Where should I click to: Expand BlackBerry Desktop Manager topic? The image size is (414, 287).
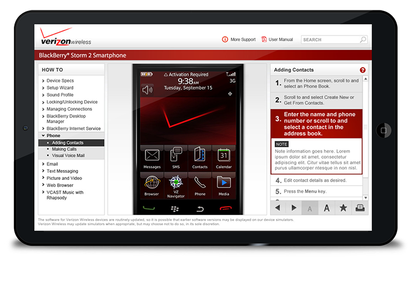66,119
